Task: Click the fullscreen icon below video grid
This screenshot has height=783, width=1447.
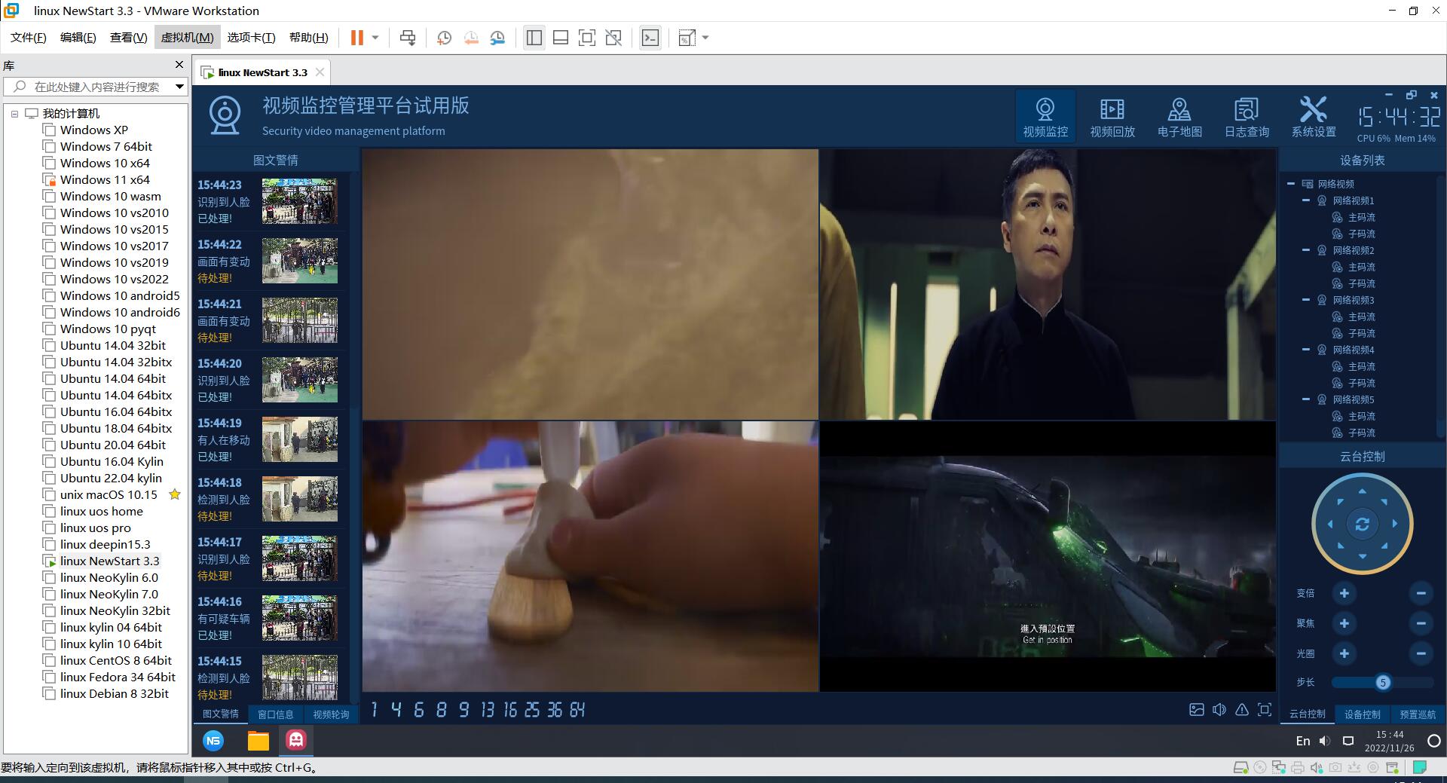Action: coord(1265,710)
